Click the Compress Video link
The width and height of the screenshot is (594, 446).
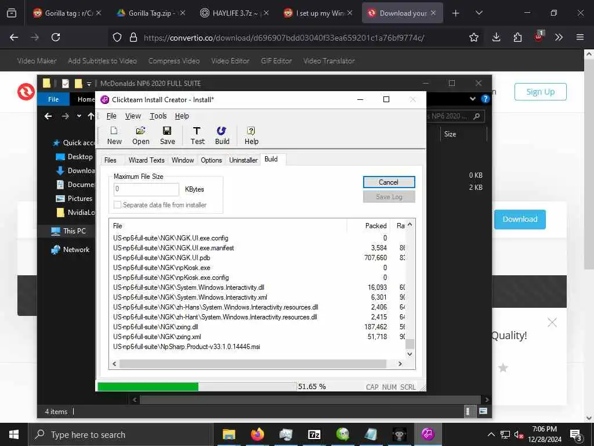point(174,60)
